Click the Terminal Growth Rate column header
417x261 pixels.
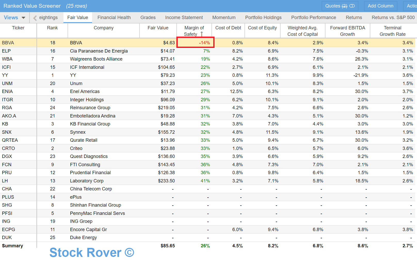tap(392, 31)
